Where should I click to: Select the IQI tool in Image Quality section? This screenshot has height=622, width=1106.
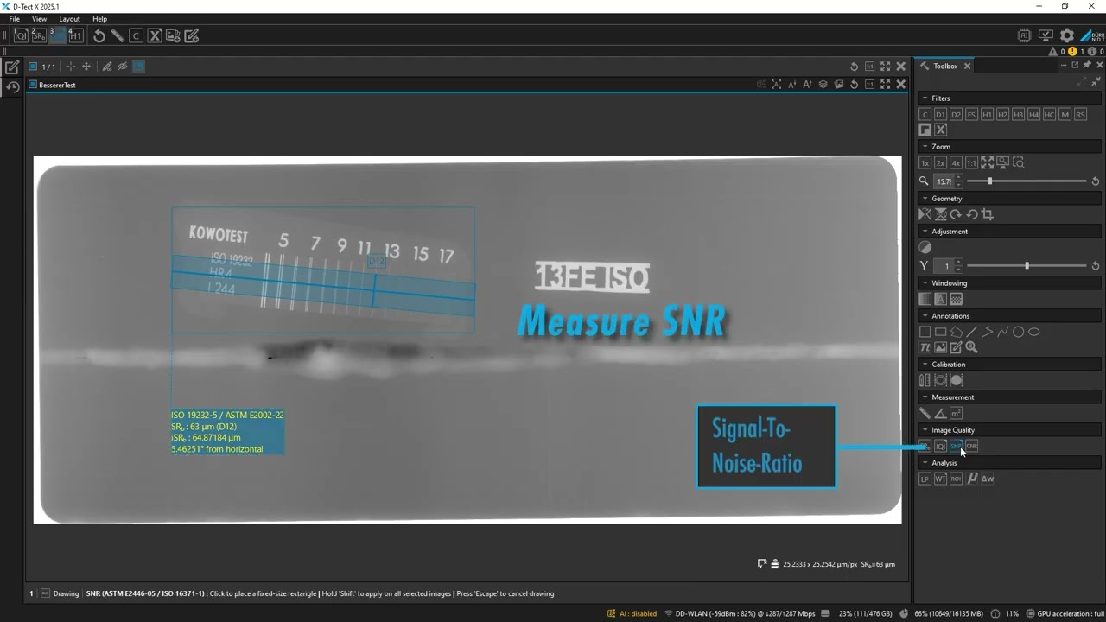pyautogui.click(x=940, y=446)
